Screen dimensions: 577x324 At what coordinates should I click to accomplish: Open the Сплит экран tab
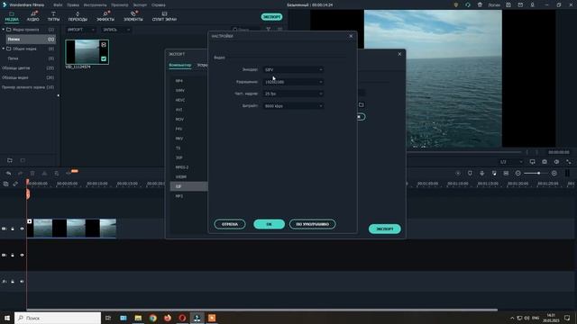tap(164, 16)
